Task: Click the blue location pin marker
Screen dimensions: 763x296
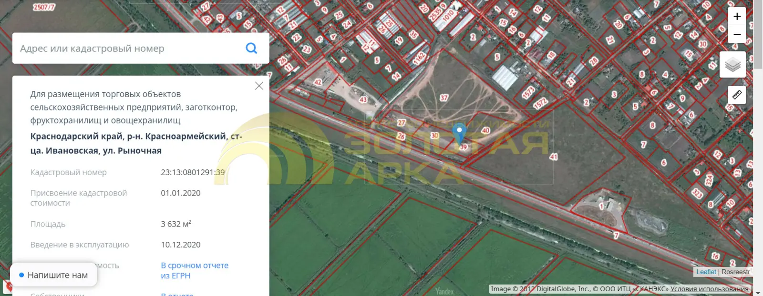Action: 459,134
